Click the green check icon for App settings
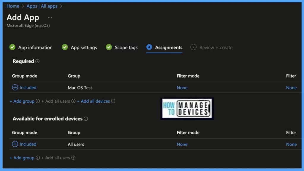Viewport: 304px width, 171px height. (65, 47)
